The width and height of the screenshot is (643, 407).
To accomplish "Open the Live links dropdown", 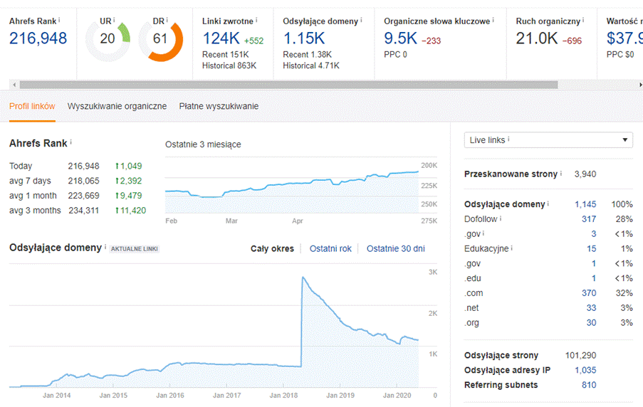I will tap(548, 139).
